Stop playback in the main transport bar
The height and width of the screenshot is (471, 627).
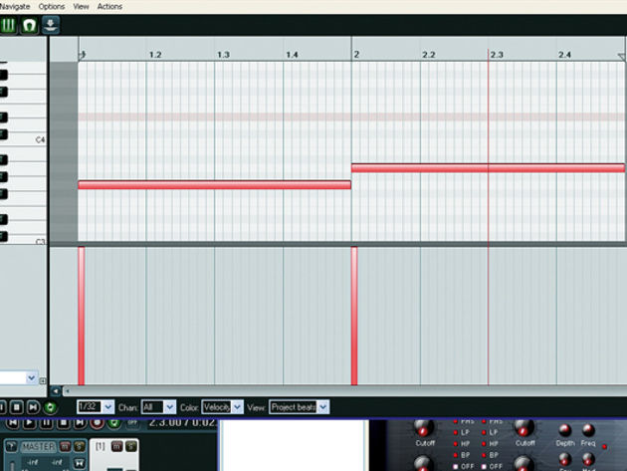[63, 423]
